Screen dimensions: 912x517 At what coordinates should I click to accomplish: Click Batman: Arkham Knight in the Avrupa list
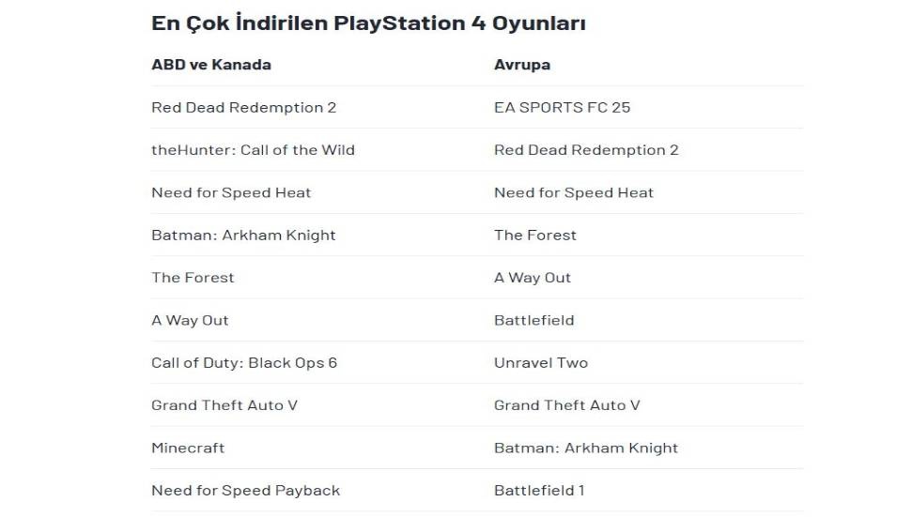(586, 448)
